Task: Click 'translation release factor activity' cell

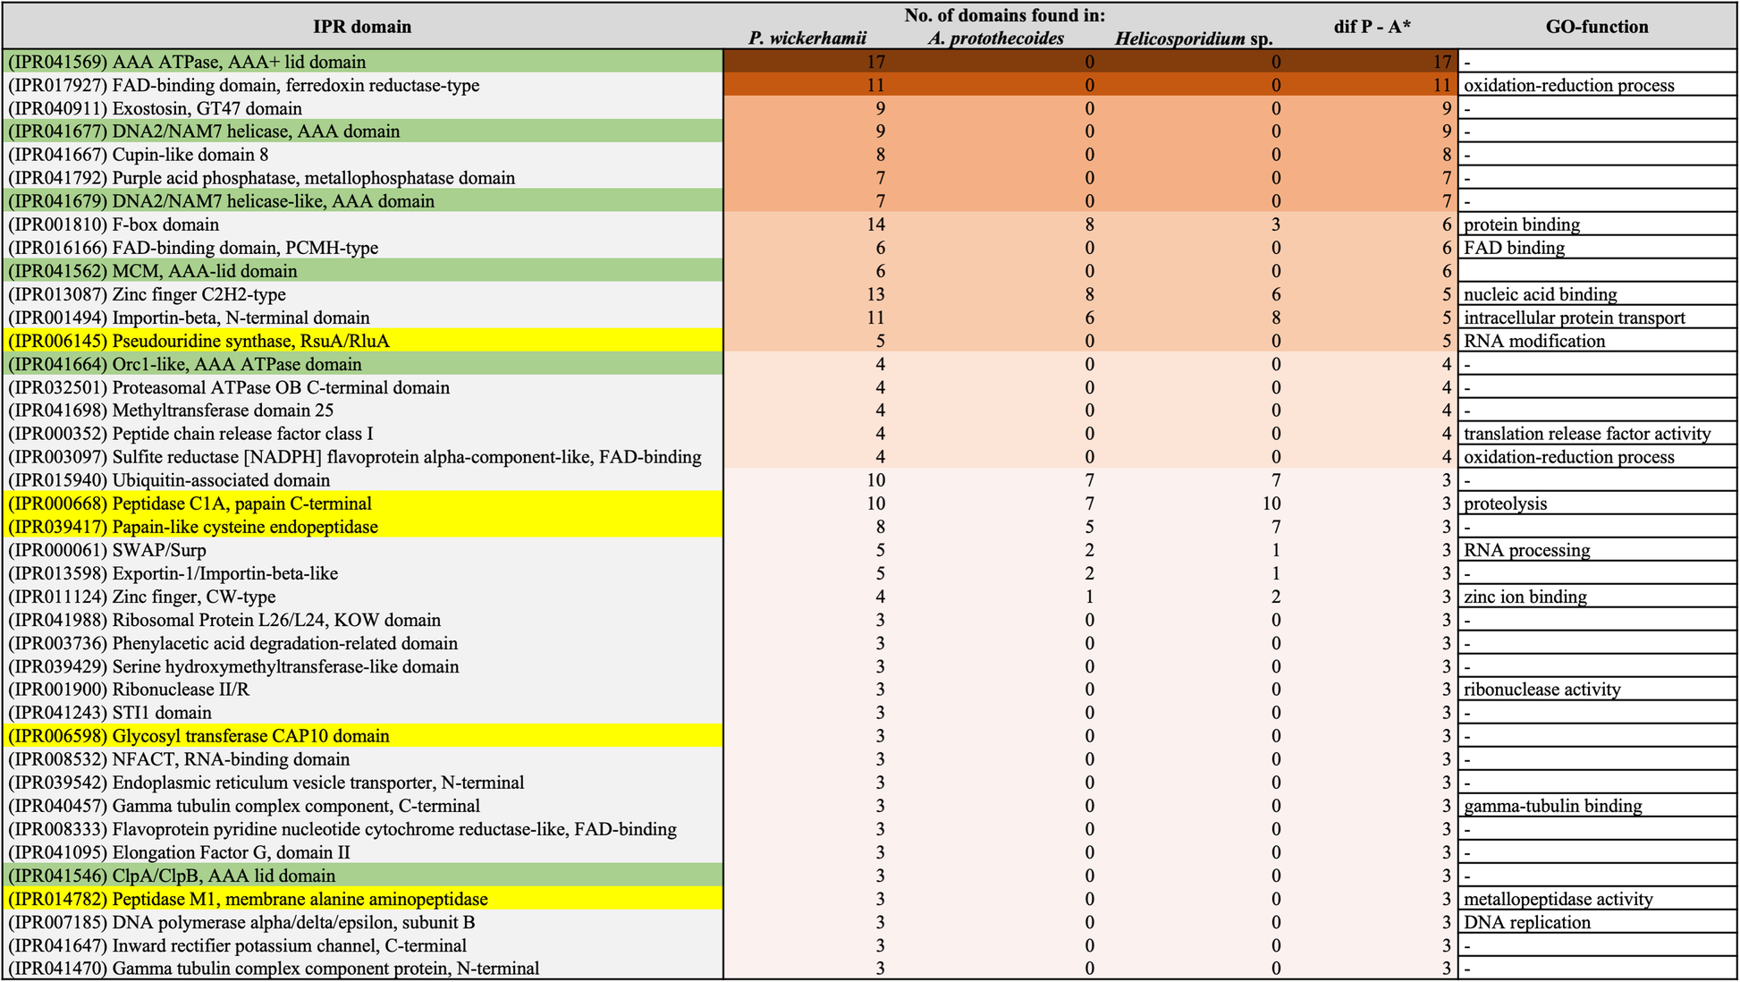Action: [x=1597, y=434]
